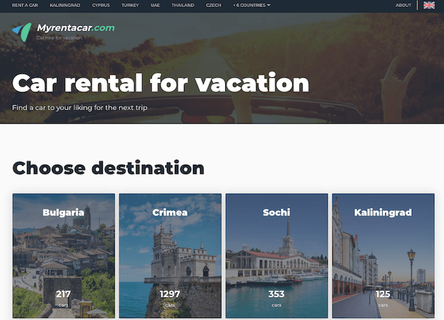The image size is (444, 320).
Task: Click the 353 cars count on Sochi
Action: (276, 295)
